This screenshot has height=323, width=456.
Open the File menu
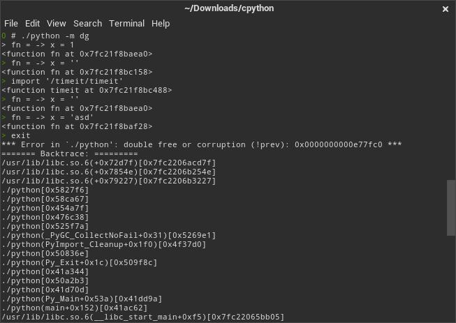tap(11, 23)
